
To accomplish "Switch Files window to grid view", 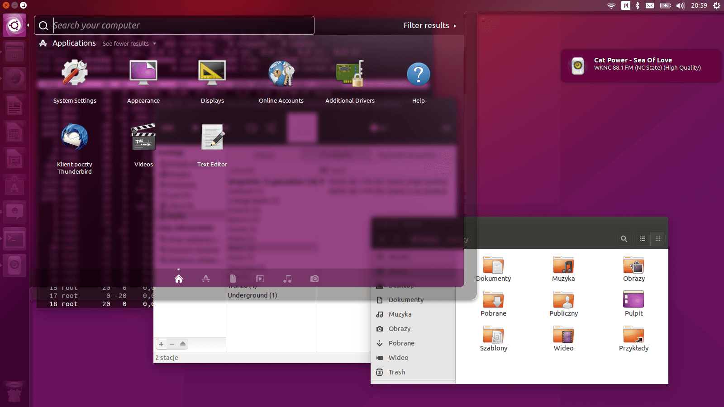I will [658, 239].
